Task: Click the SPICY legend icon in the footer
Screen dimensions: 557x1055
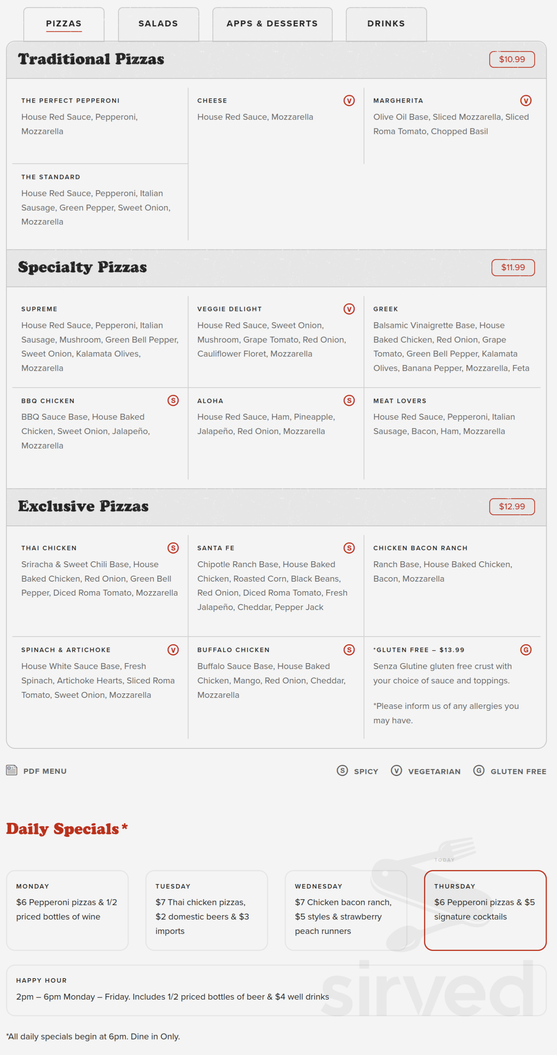Action: [341, 771]
